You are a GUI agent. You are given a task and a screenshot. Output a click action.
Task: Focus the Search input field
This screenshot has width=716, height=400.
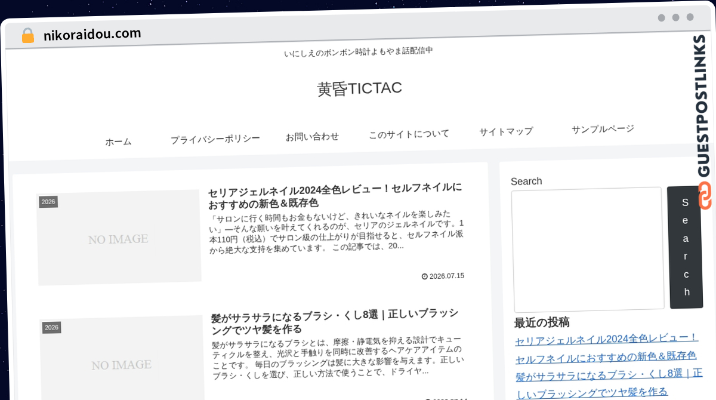[588, 248]
